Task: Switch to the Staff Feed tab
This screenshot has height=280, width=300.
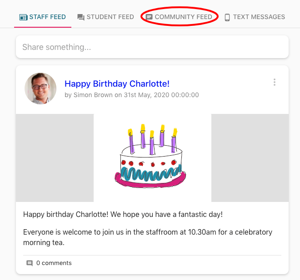Action: (47, 17)
